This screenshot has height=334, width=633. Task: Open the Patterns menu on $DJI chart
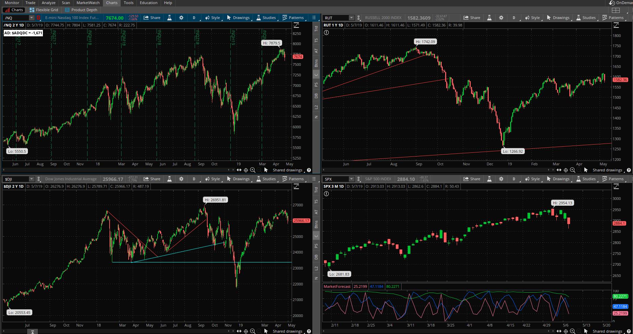tap(293, 179)
